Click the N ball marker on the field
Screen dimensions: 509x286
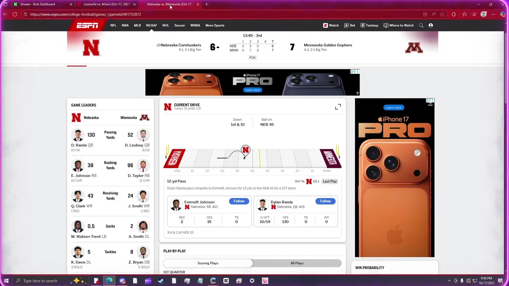click(x=245, y=151)
